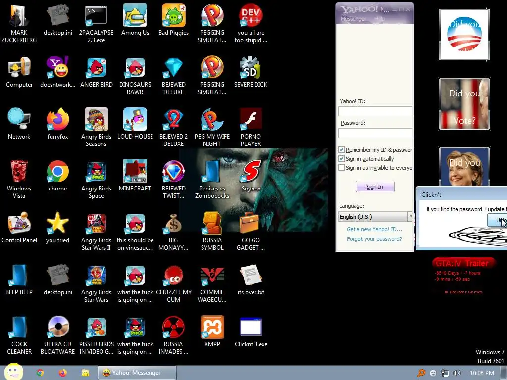Click the 10:08 PM taskbar clock

pos(482,373)
